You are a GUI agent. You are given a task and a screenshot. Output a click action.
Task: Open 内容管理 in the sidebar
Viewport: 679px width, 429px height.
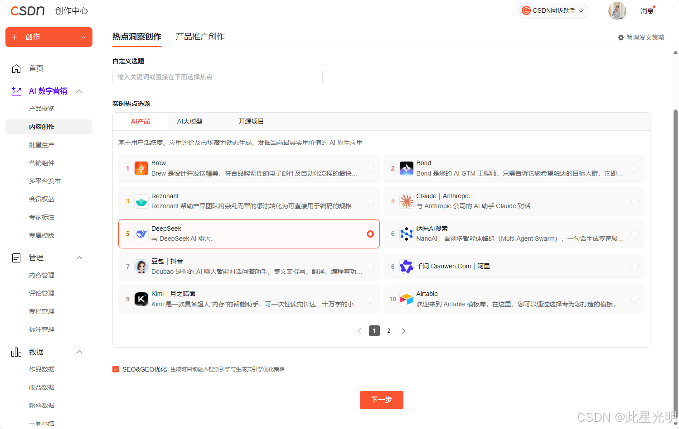pos(42,275)
